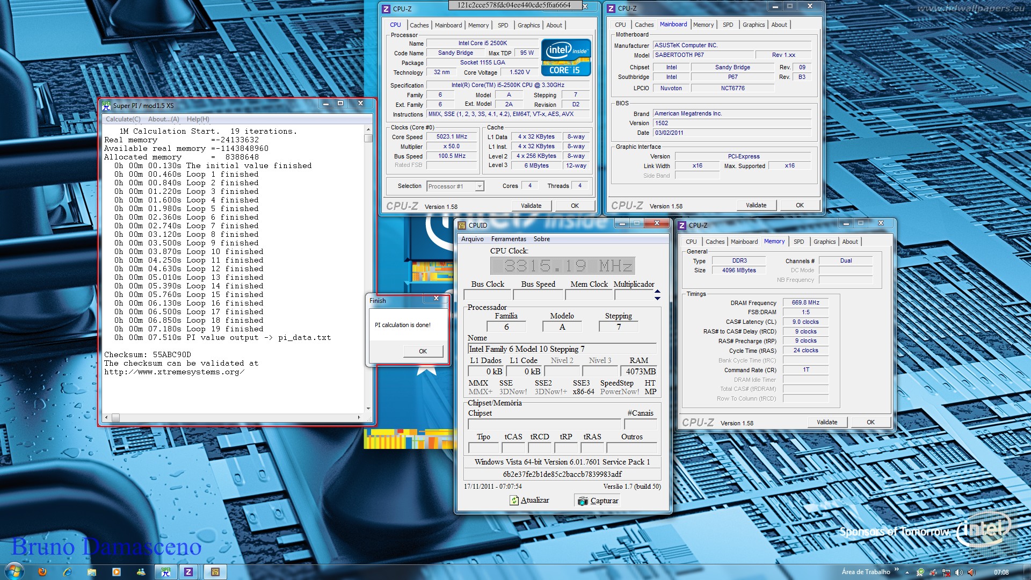Viewport: 1031px width, 580px height.
Task: Click the Atualizar refresh icon in CPUID
Action: (x=514, y=501)
